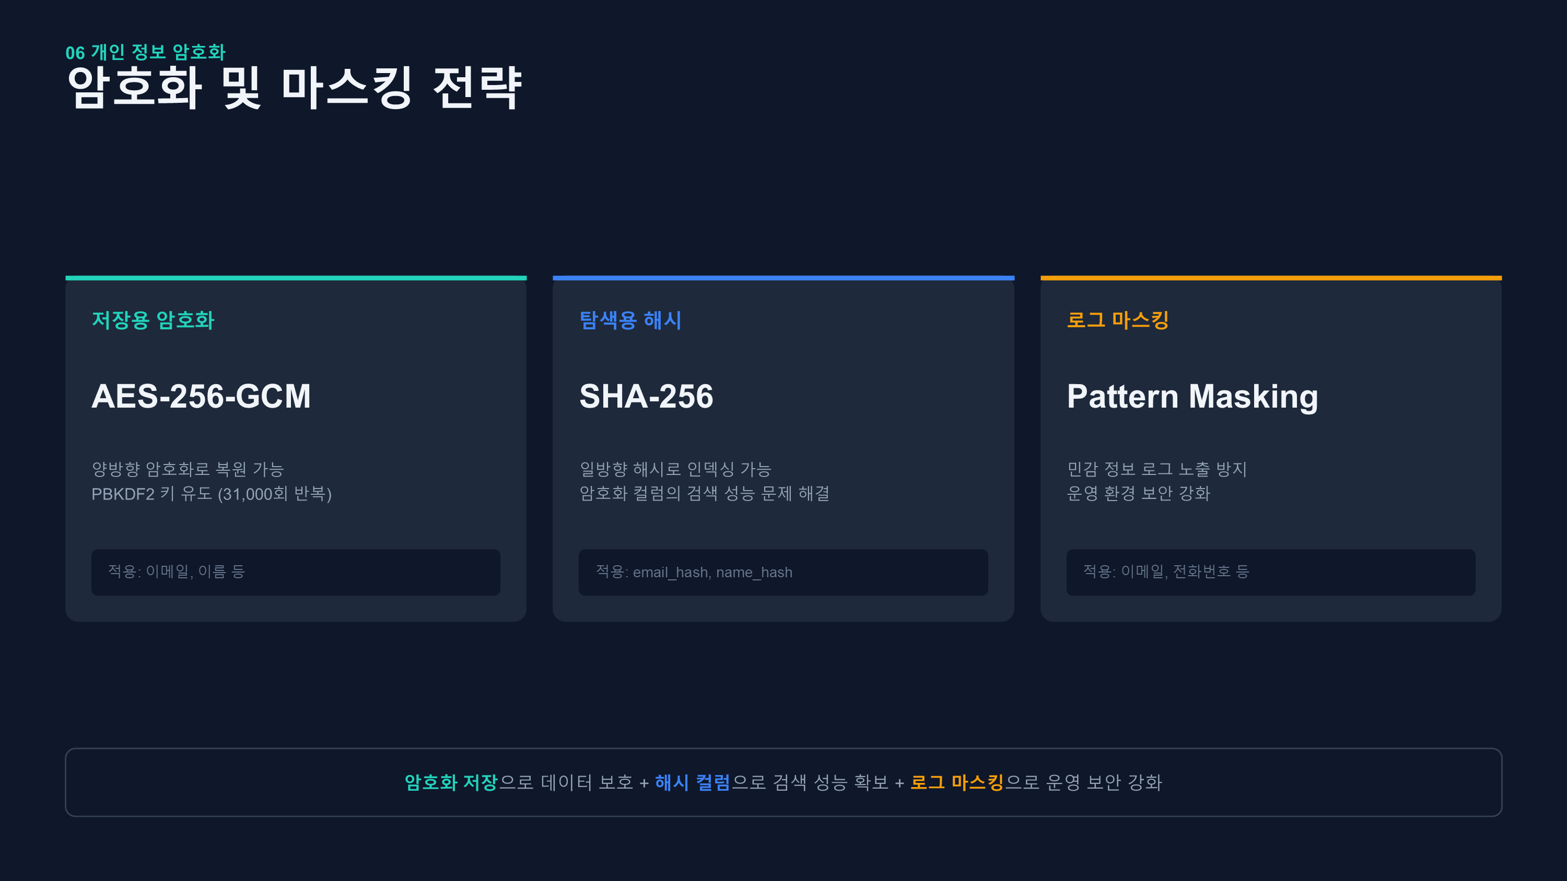Click the "PBKDF2 키 유도 (31,000회 반복)" line
Viewport: 1567px width, 881px height.
click(211, 494)
